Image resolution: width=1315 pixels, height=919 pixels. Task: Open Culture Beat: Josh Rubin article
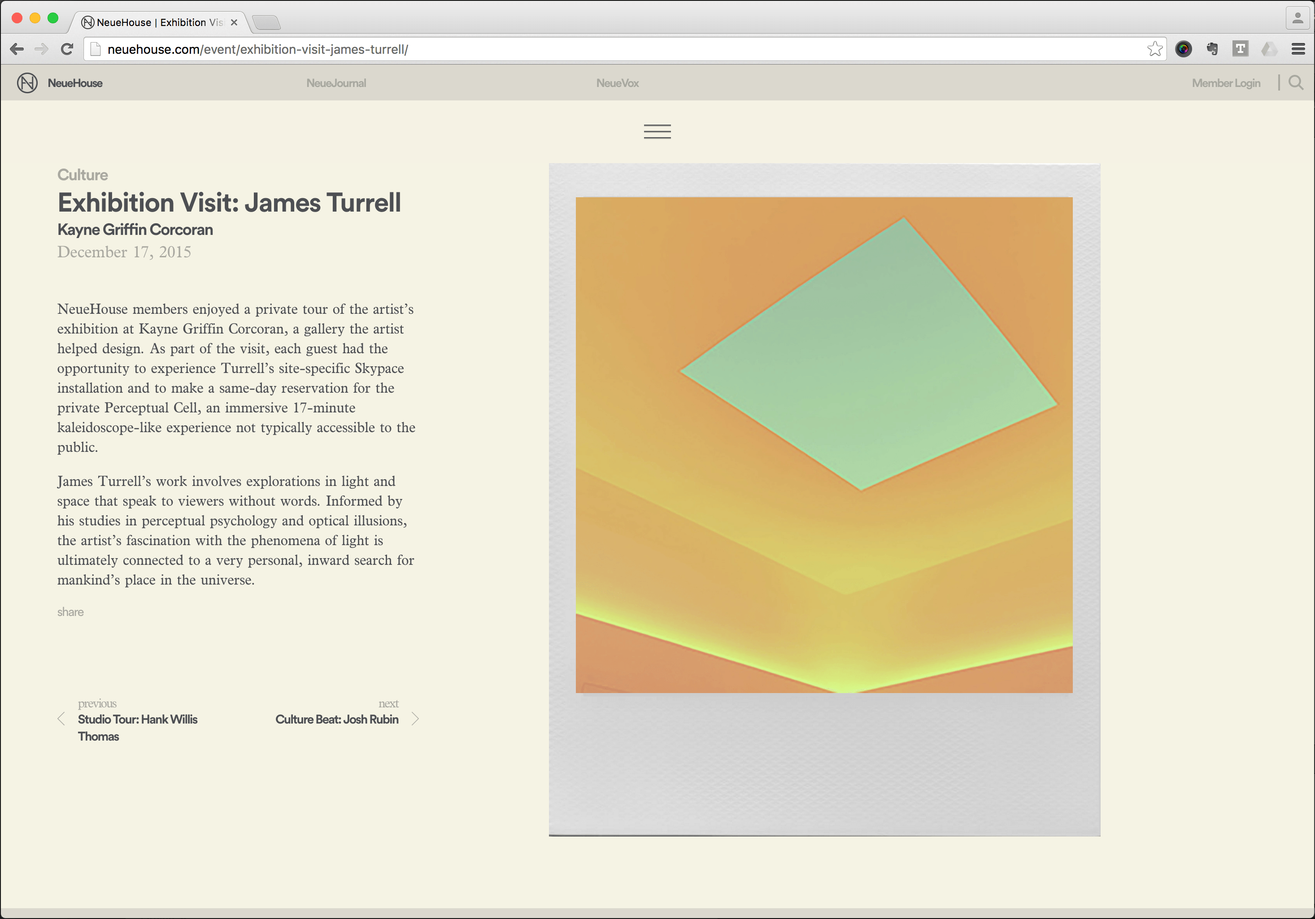(x=337, y=719)
